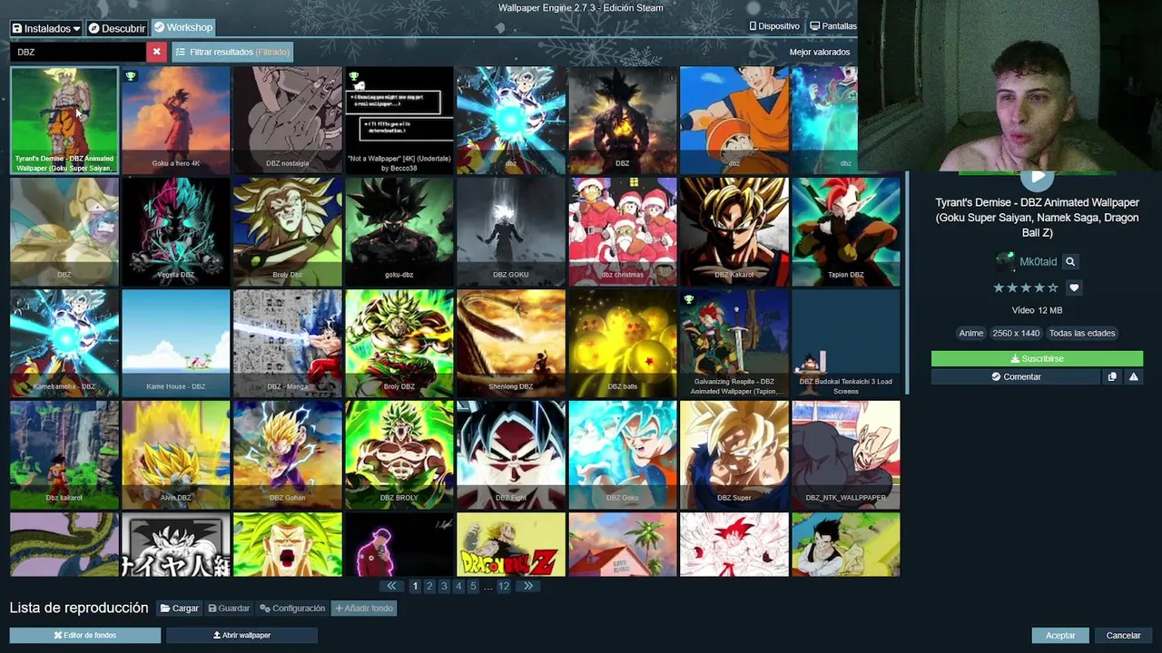Select the DBZ Kakarot thumbnail
Screen dimensions: 1162x653
coord(734,231)
